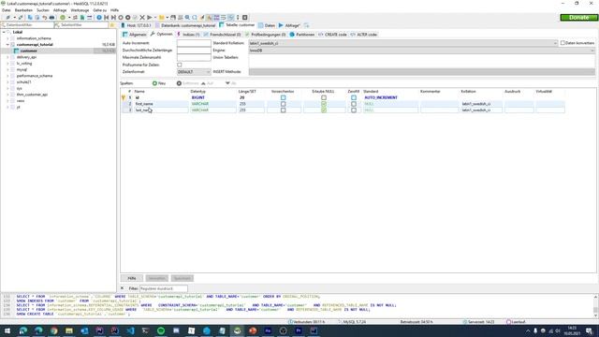
Task: Toggle Vorzeichenlos for first_name column
Action: (283, 104)
